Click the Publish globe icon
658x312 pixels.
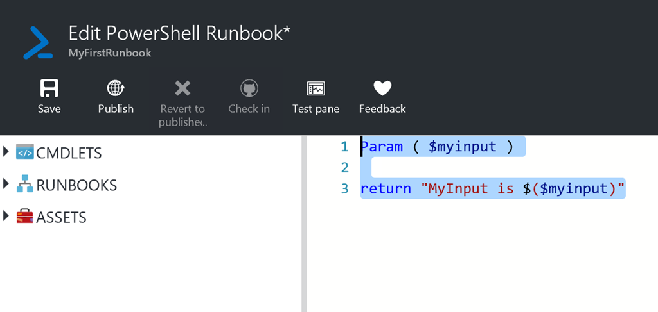point(116,88)
